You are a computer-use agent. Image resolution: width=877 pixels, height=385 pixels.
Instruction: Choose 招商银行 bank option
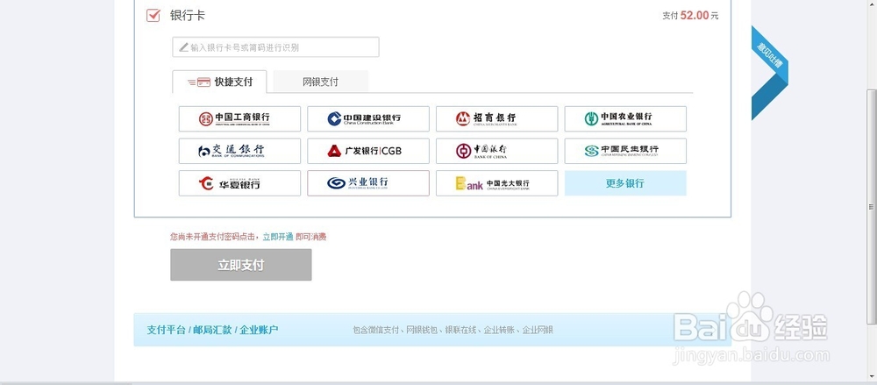(x=496, y=118)
